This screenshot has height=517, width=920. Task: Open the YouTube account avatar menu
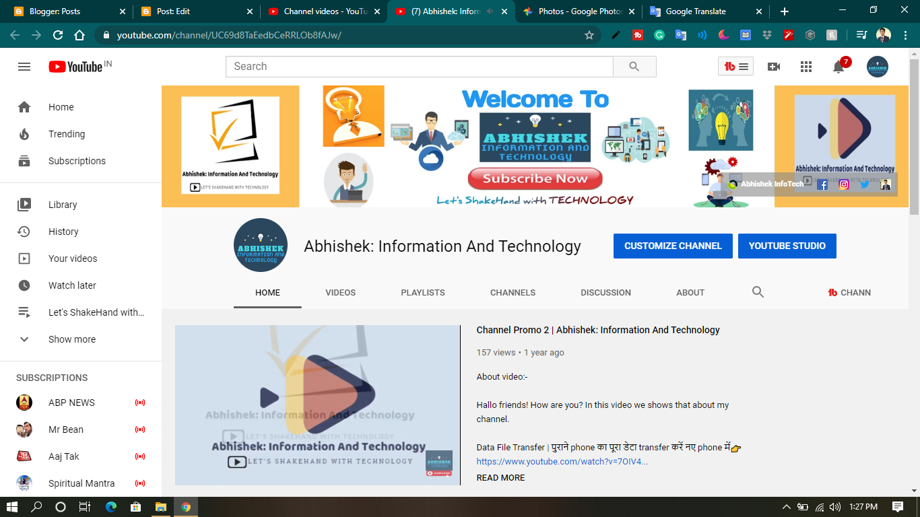[878, 67]
